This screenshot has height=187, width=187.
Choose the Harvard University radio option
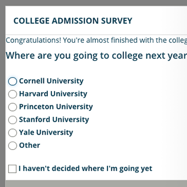click(x=13, y=94)
